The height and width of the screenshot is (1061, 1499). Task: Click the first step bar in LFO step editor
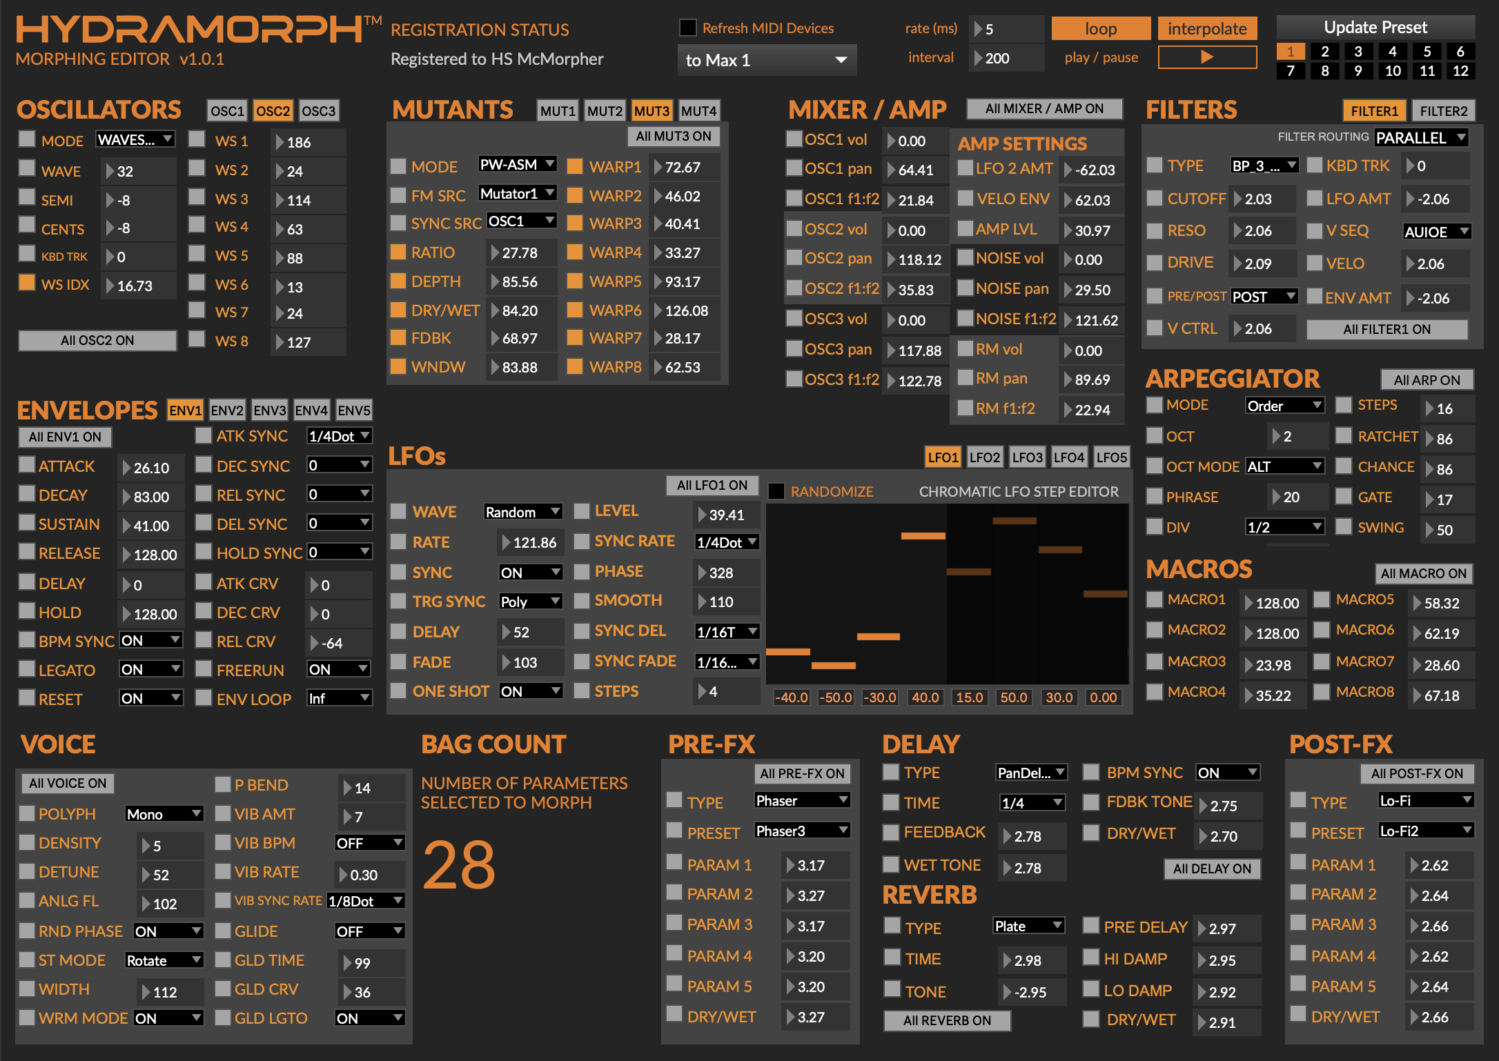pos(788,651)
